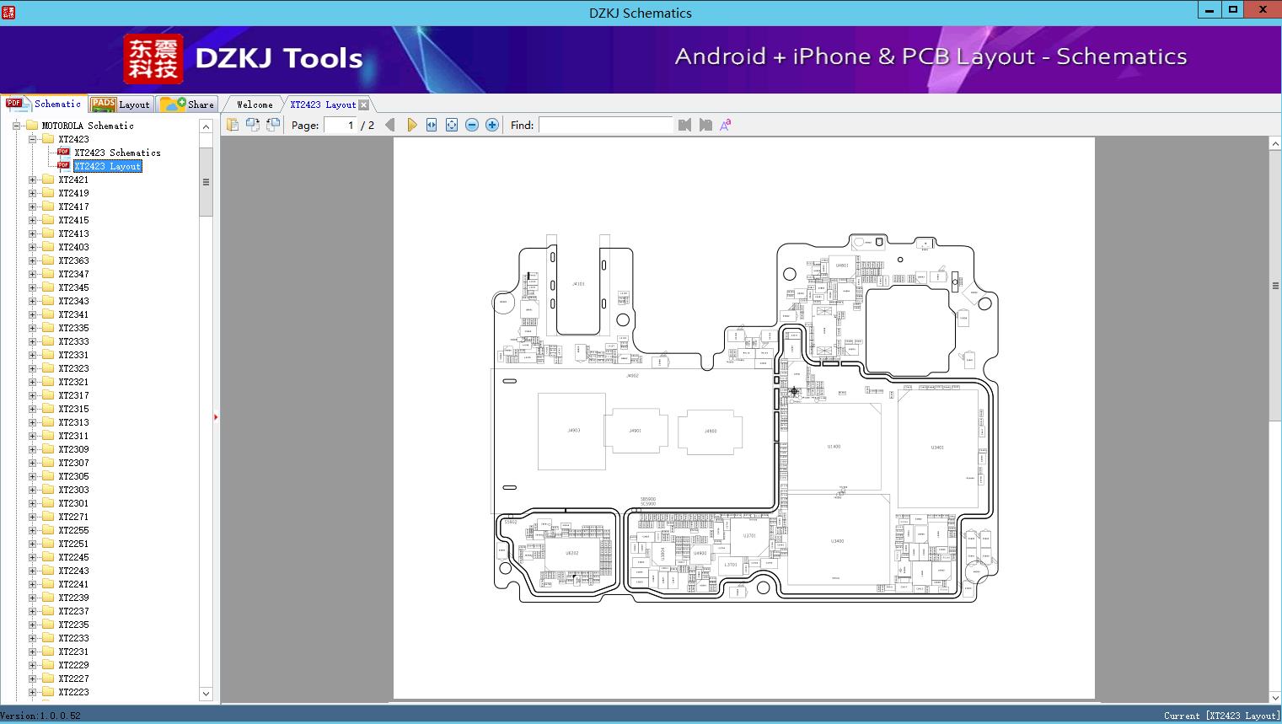Find previous match icon
1282x724 pixels.
tap(684, 125)
